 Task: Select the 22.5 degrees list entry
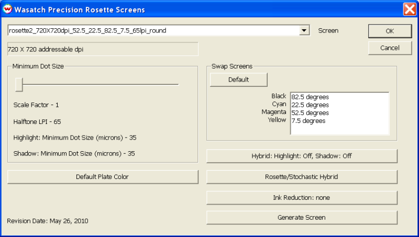tap(310, 105)
